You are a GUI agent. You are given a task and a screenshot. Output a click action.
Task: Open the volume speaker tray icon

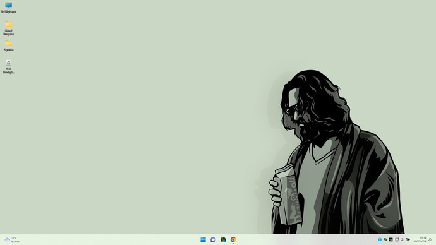(x=402, y=239)
